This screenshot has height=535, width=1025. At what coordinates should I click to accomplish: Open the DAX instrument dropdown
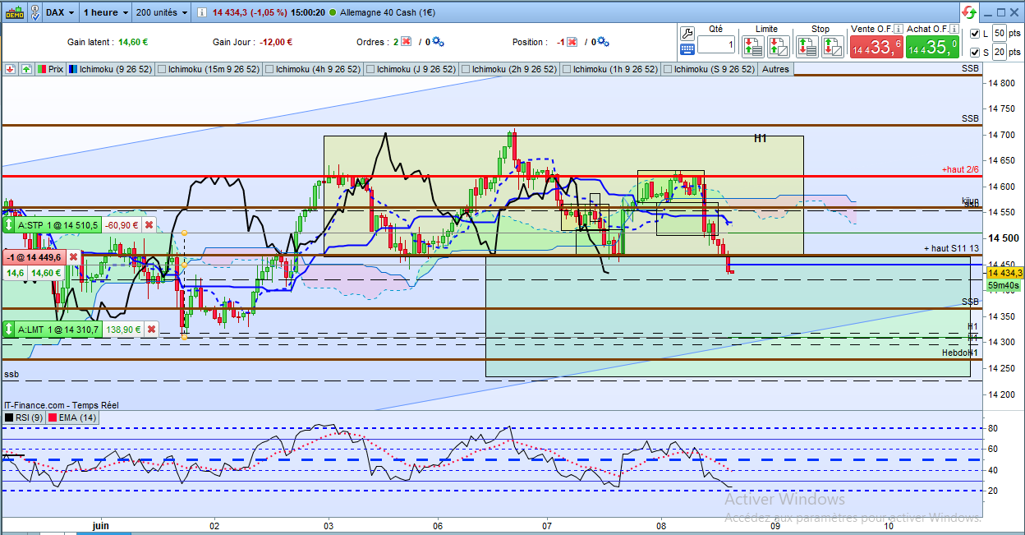click(x=61, y=12)
